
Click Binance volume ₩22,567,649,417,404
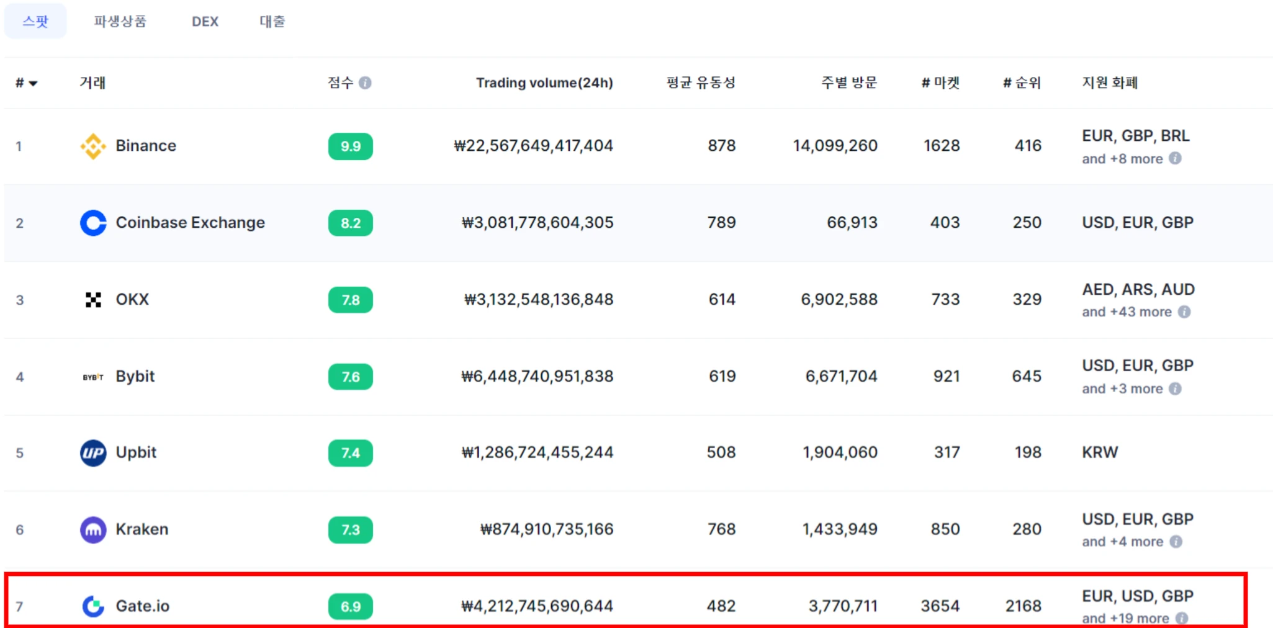[533, 146]
